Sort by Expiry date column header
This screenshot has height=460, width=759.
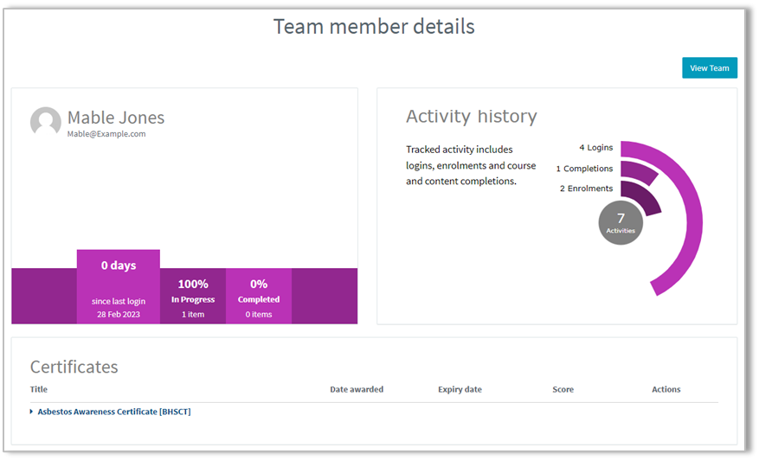coord(460,389)
